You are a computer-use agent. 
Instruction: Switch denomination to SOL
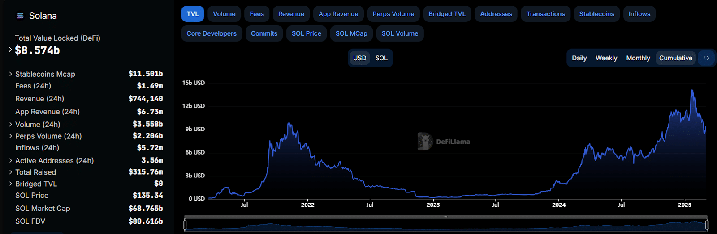tap(381, 58)
